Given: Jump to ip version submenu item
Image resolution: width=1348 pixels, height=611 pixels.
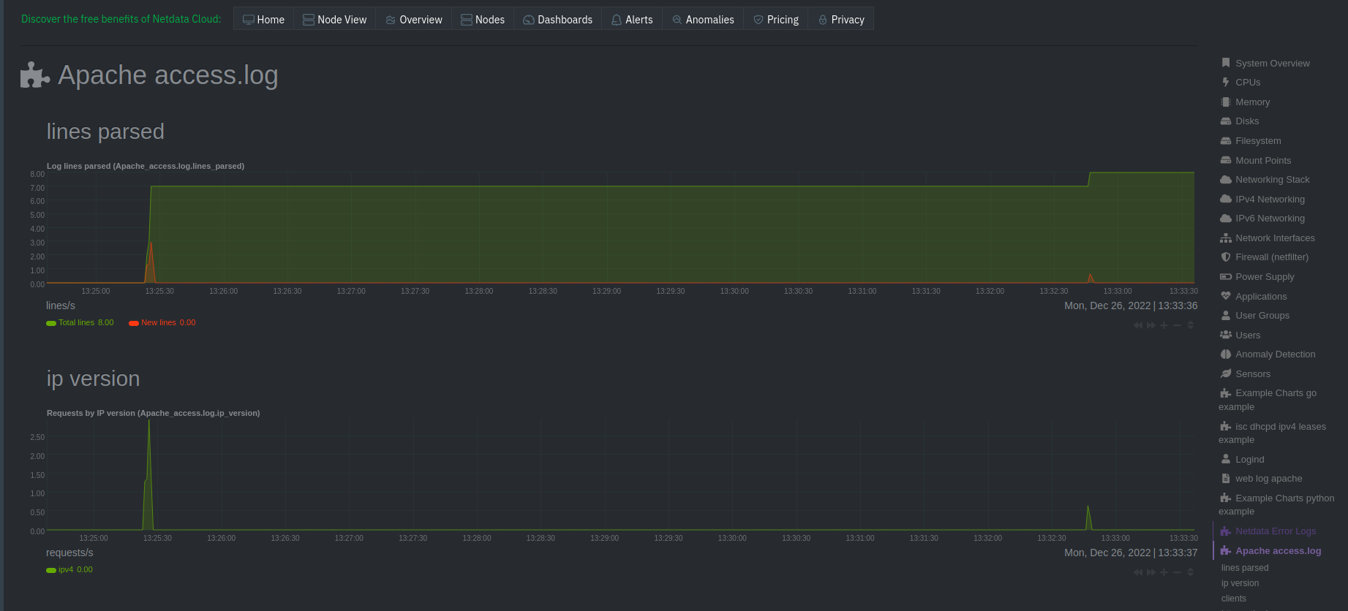Looking at the screenshot, I should 1240,583.
